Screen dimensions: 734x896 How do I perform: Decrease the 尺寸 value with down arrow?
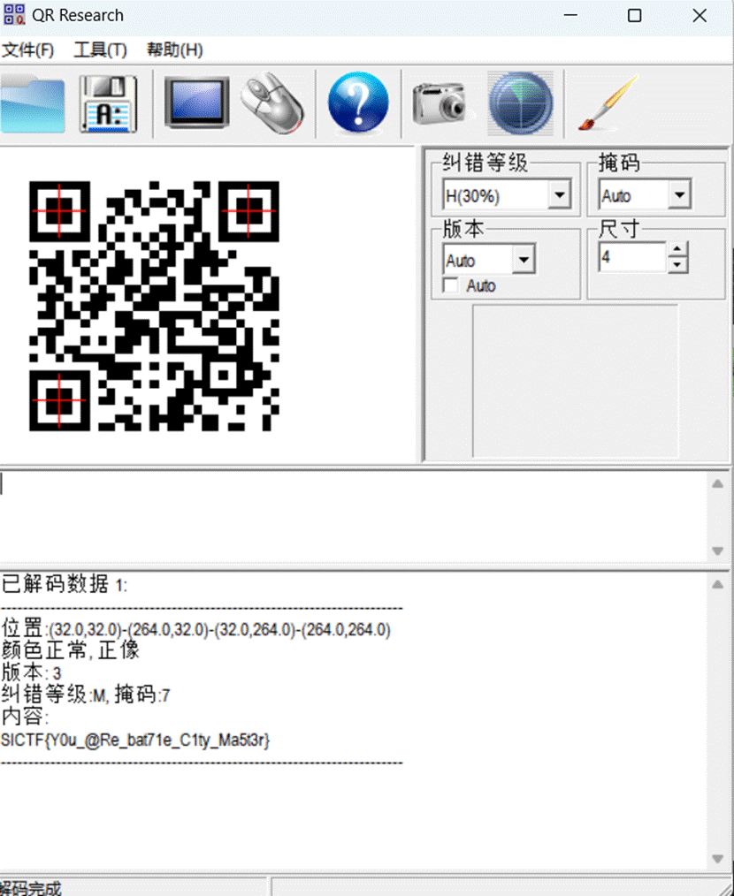pyautogui.click(x=678, y=265)
